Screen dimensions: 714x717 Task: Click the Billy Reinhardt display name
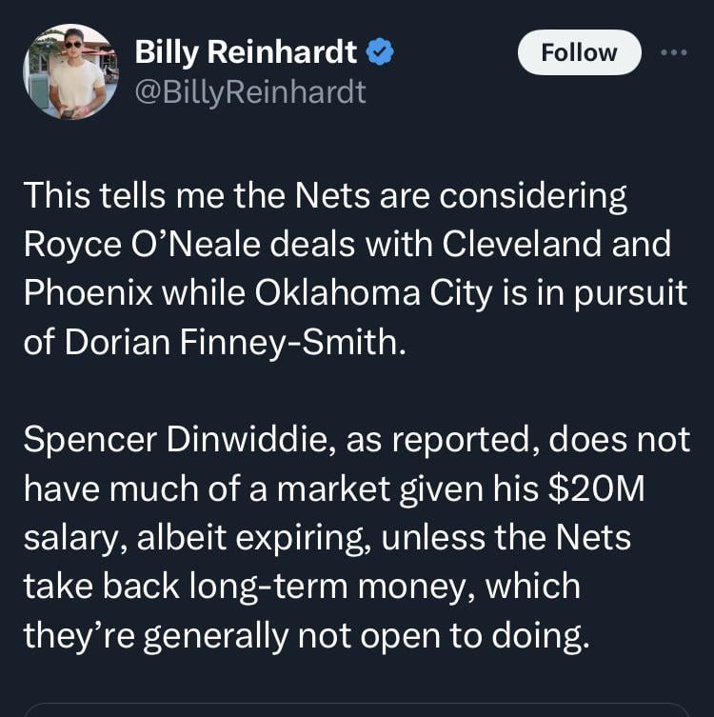[246, 52]
